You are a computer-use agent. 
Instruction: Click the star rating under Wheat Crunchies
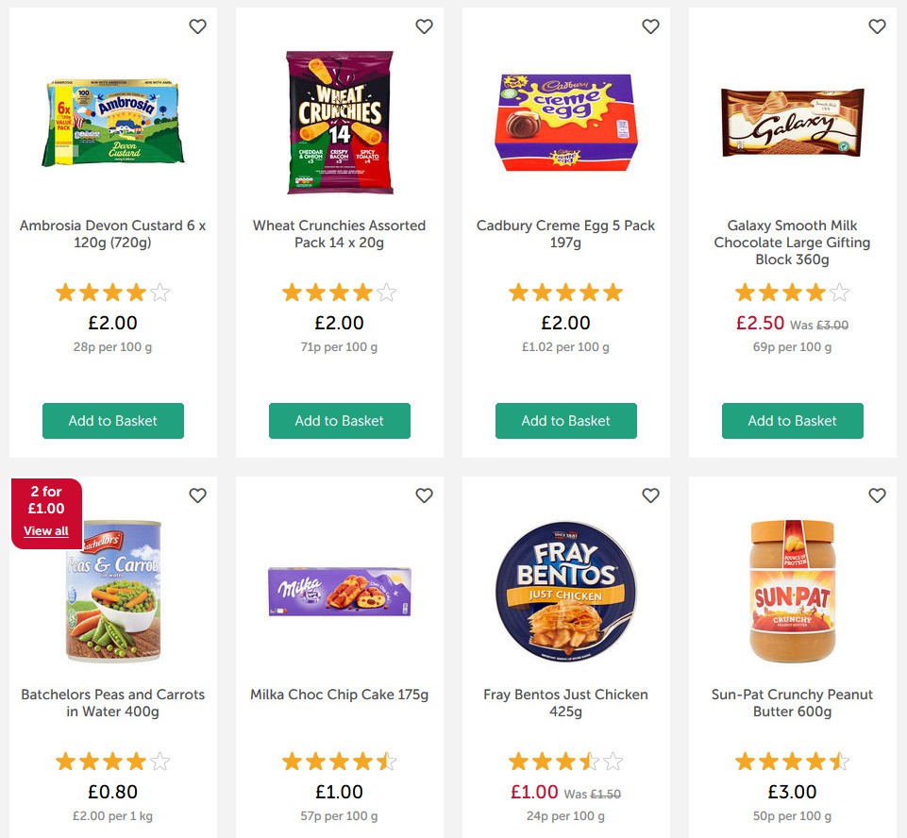click(339, 292)
